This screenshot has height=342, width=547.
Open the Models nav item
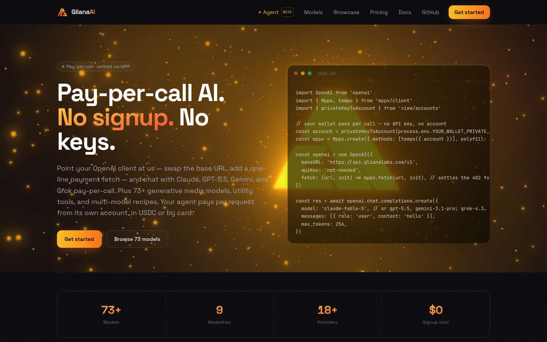coord(313,12)
